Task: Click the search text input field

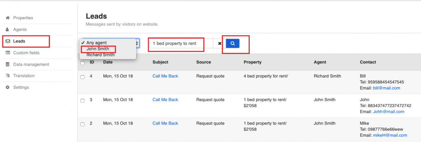Action: (181, 43)
